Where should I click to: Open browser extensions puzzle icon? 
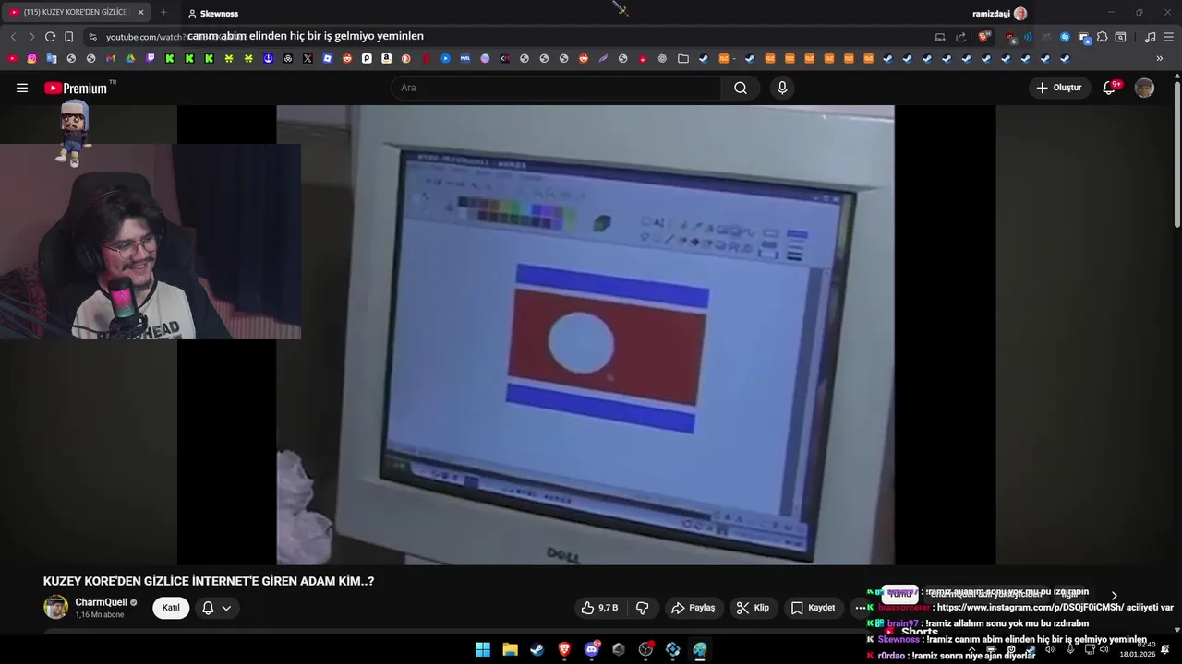pyautogui.click(x=1102, y=37)
